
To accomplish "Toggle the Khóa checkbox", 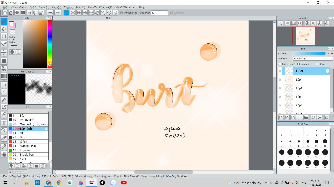I will pos(317,64).
